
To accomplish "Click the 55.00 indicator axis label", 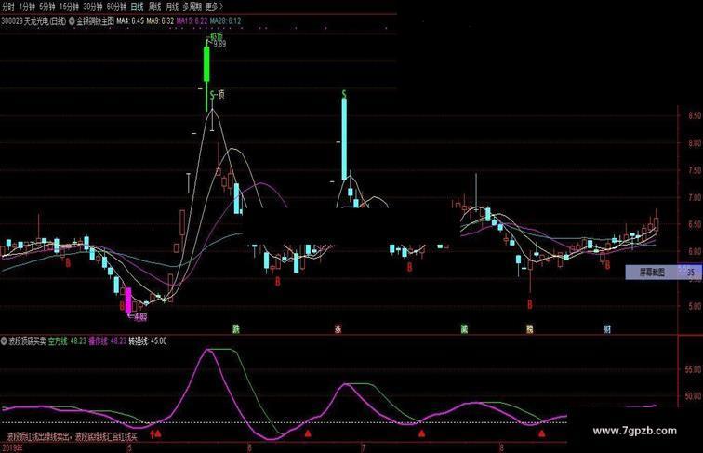I will pyautogui.click(x=693, y=369).
